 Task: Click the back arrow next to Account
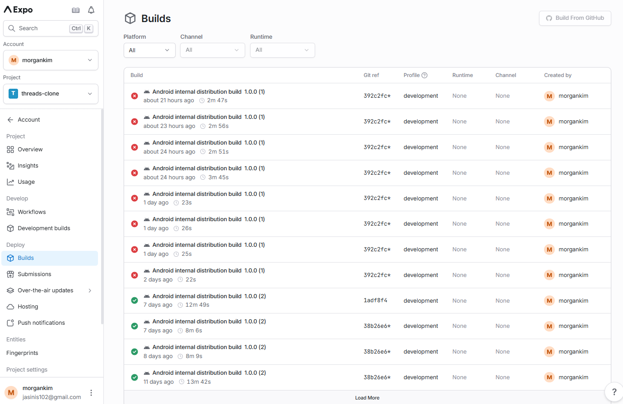pyautogui.click(x=10, y=120)
